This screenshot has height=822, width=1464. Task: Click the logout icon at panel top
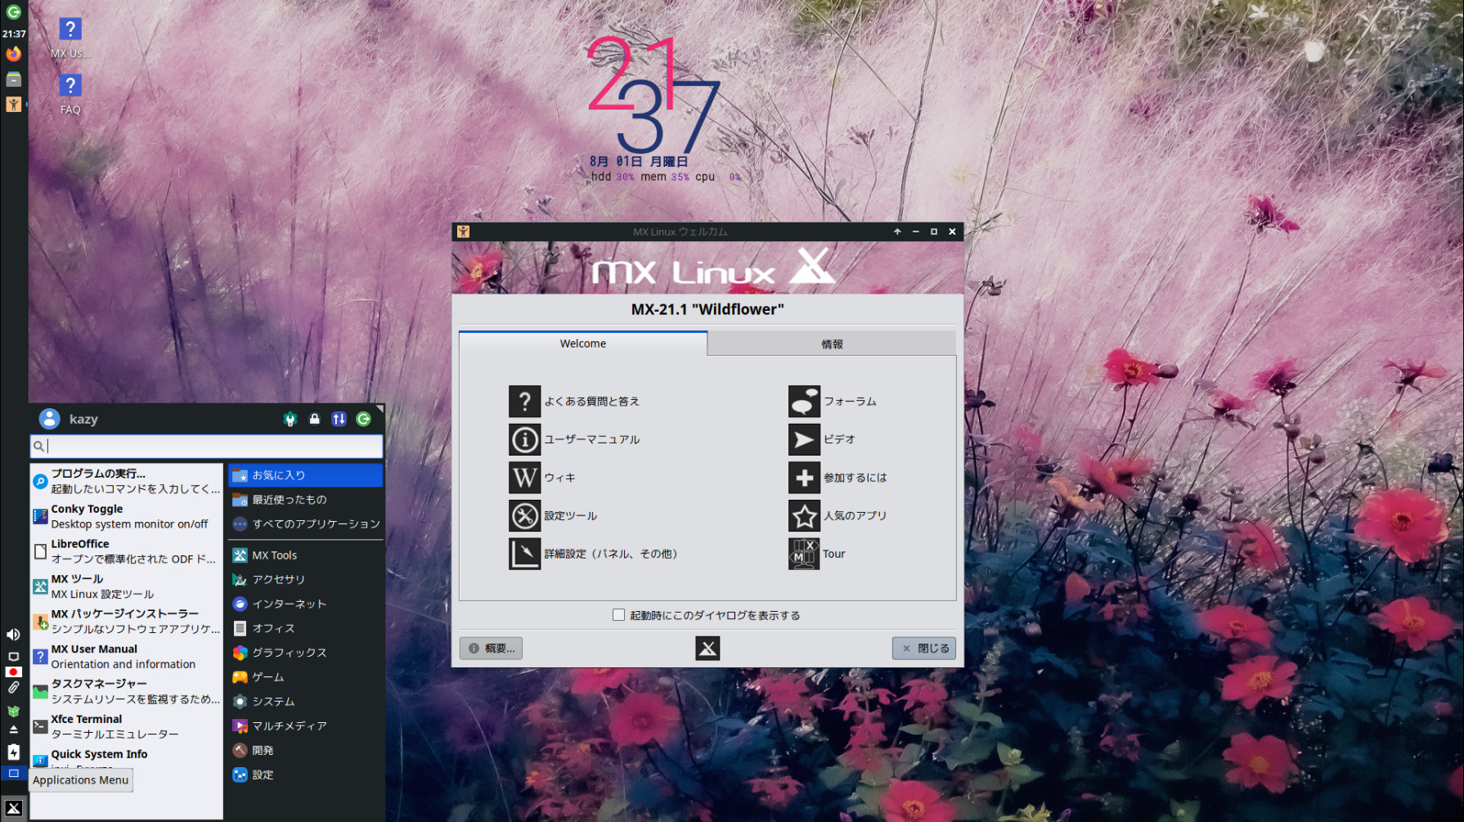pos(13,11)
